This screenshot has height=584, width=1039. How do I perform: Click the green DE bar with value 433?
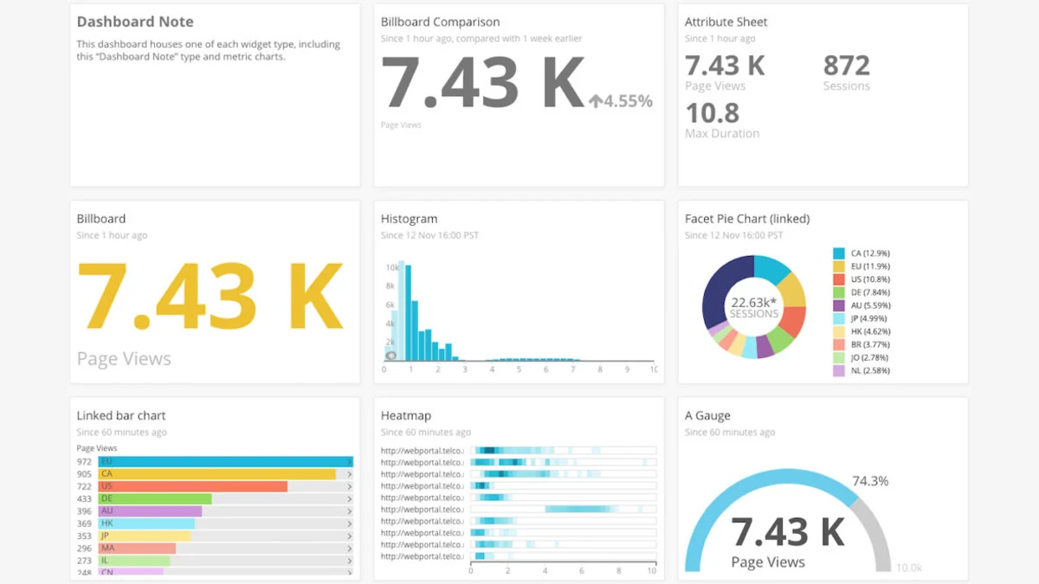pyautogui.click(x=155, y=499)
